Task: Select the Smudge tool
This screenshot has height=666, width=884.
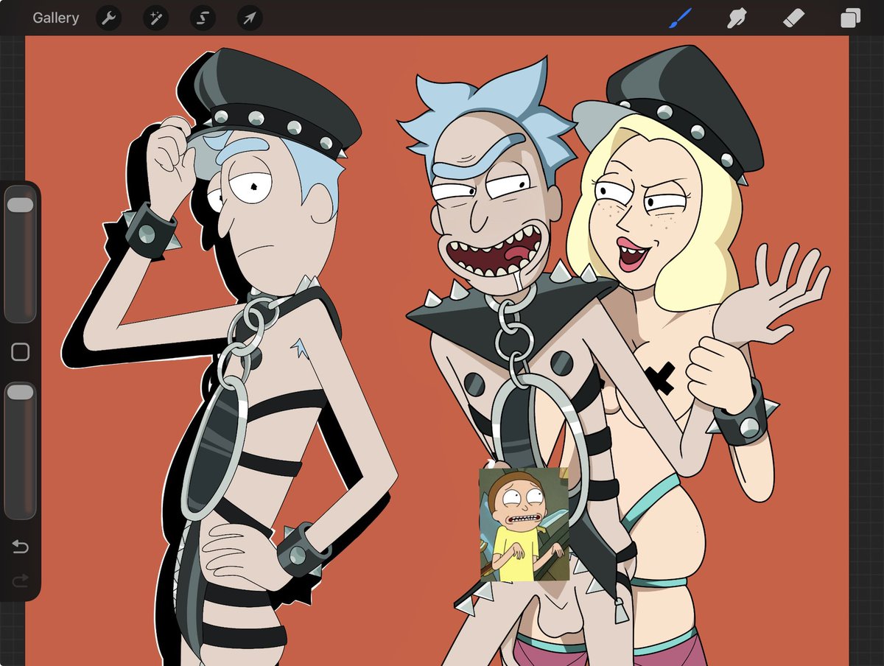Action: pos(737,18)
